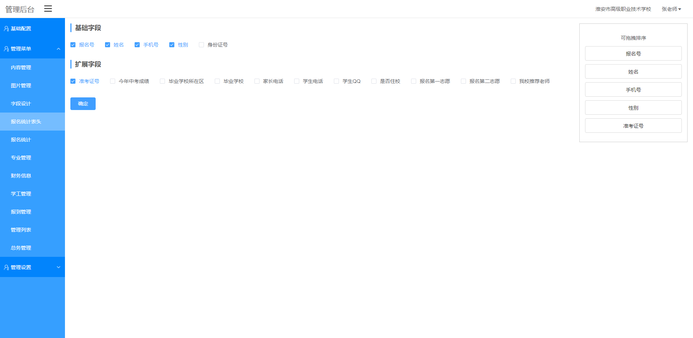This screenshot has height=338, width=693.
Task: Check the 报名第二志愿 checkbox
Action: pyautogui.click(x=463, y=81)
